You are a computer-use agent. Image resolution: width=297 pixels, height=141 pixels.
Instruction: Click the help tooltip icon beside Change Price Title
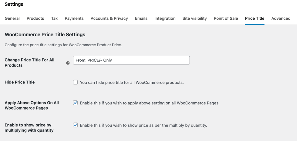coord(68,63)
